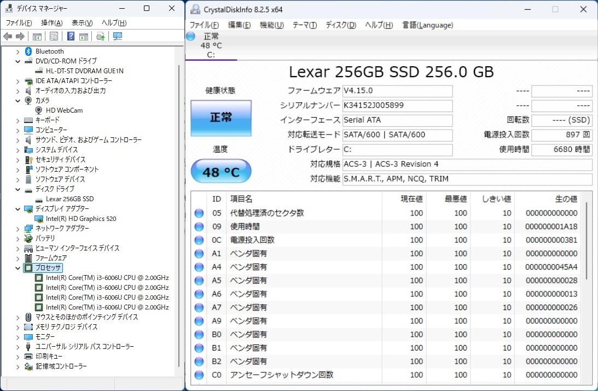598x391 pixels.
Task: Click Scan for hardware changes icon
Action: pyautogui.click(x=118, y=37)
